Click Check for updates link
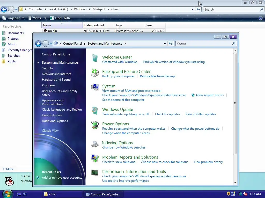The height and width of the screenshot is (198, 265). (x=167, y=114)
